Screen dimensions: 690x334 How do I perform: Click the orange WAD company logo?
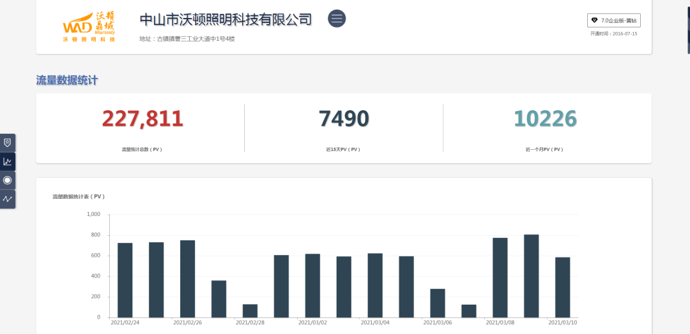point(89,27)
